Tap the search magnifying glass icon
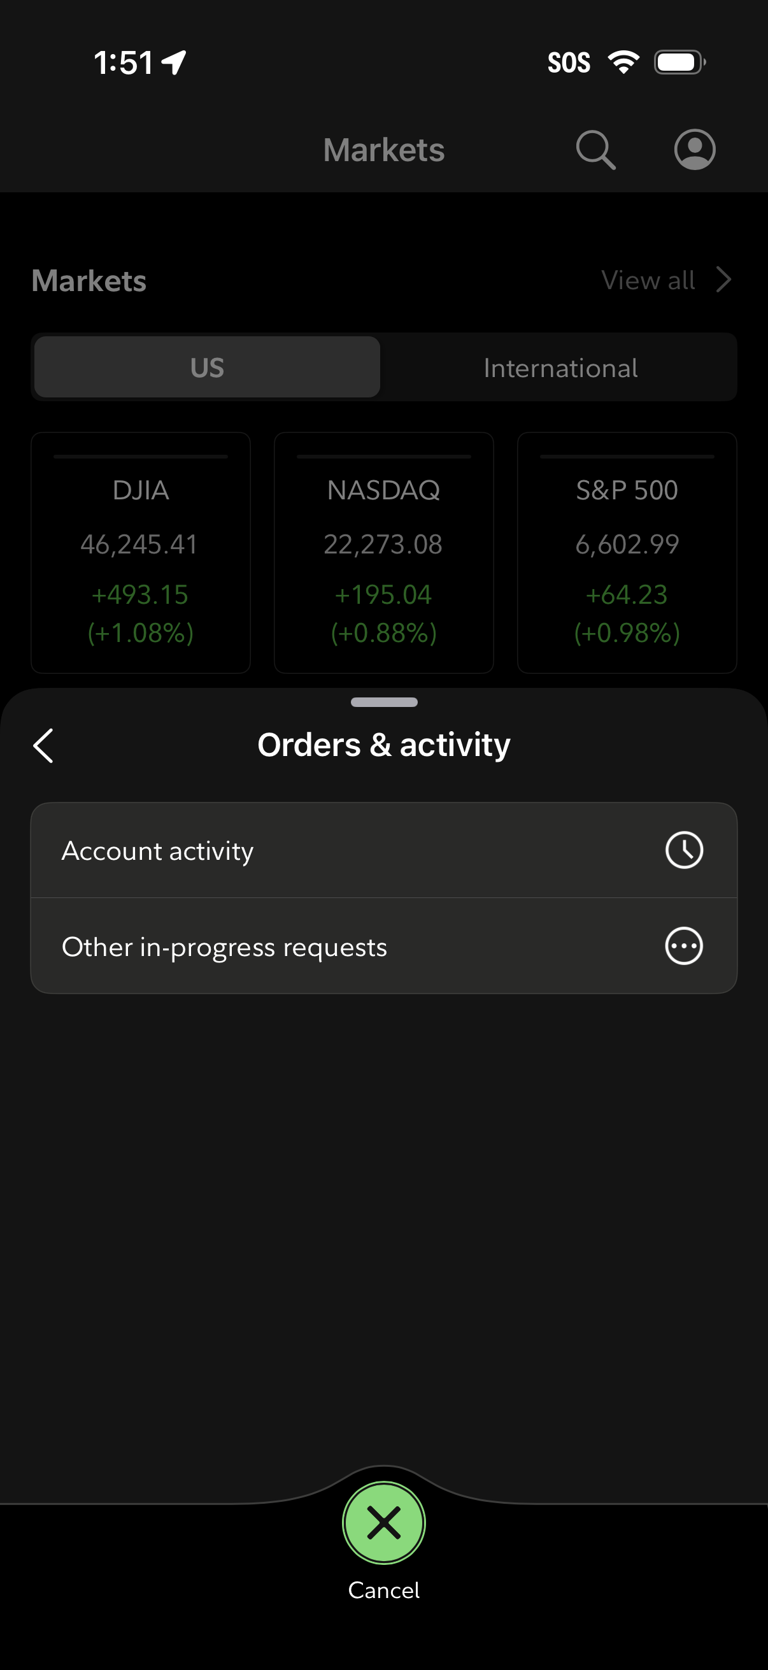 (595, 150)
